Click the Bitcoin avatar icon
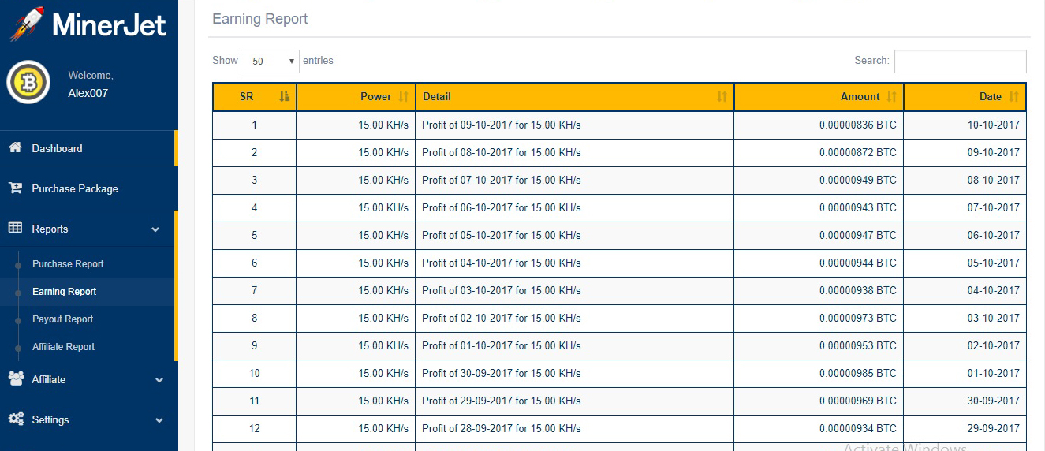The height and width of the screenshot is (451, 1045). pyautogui.click(x=28, y=83)
